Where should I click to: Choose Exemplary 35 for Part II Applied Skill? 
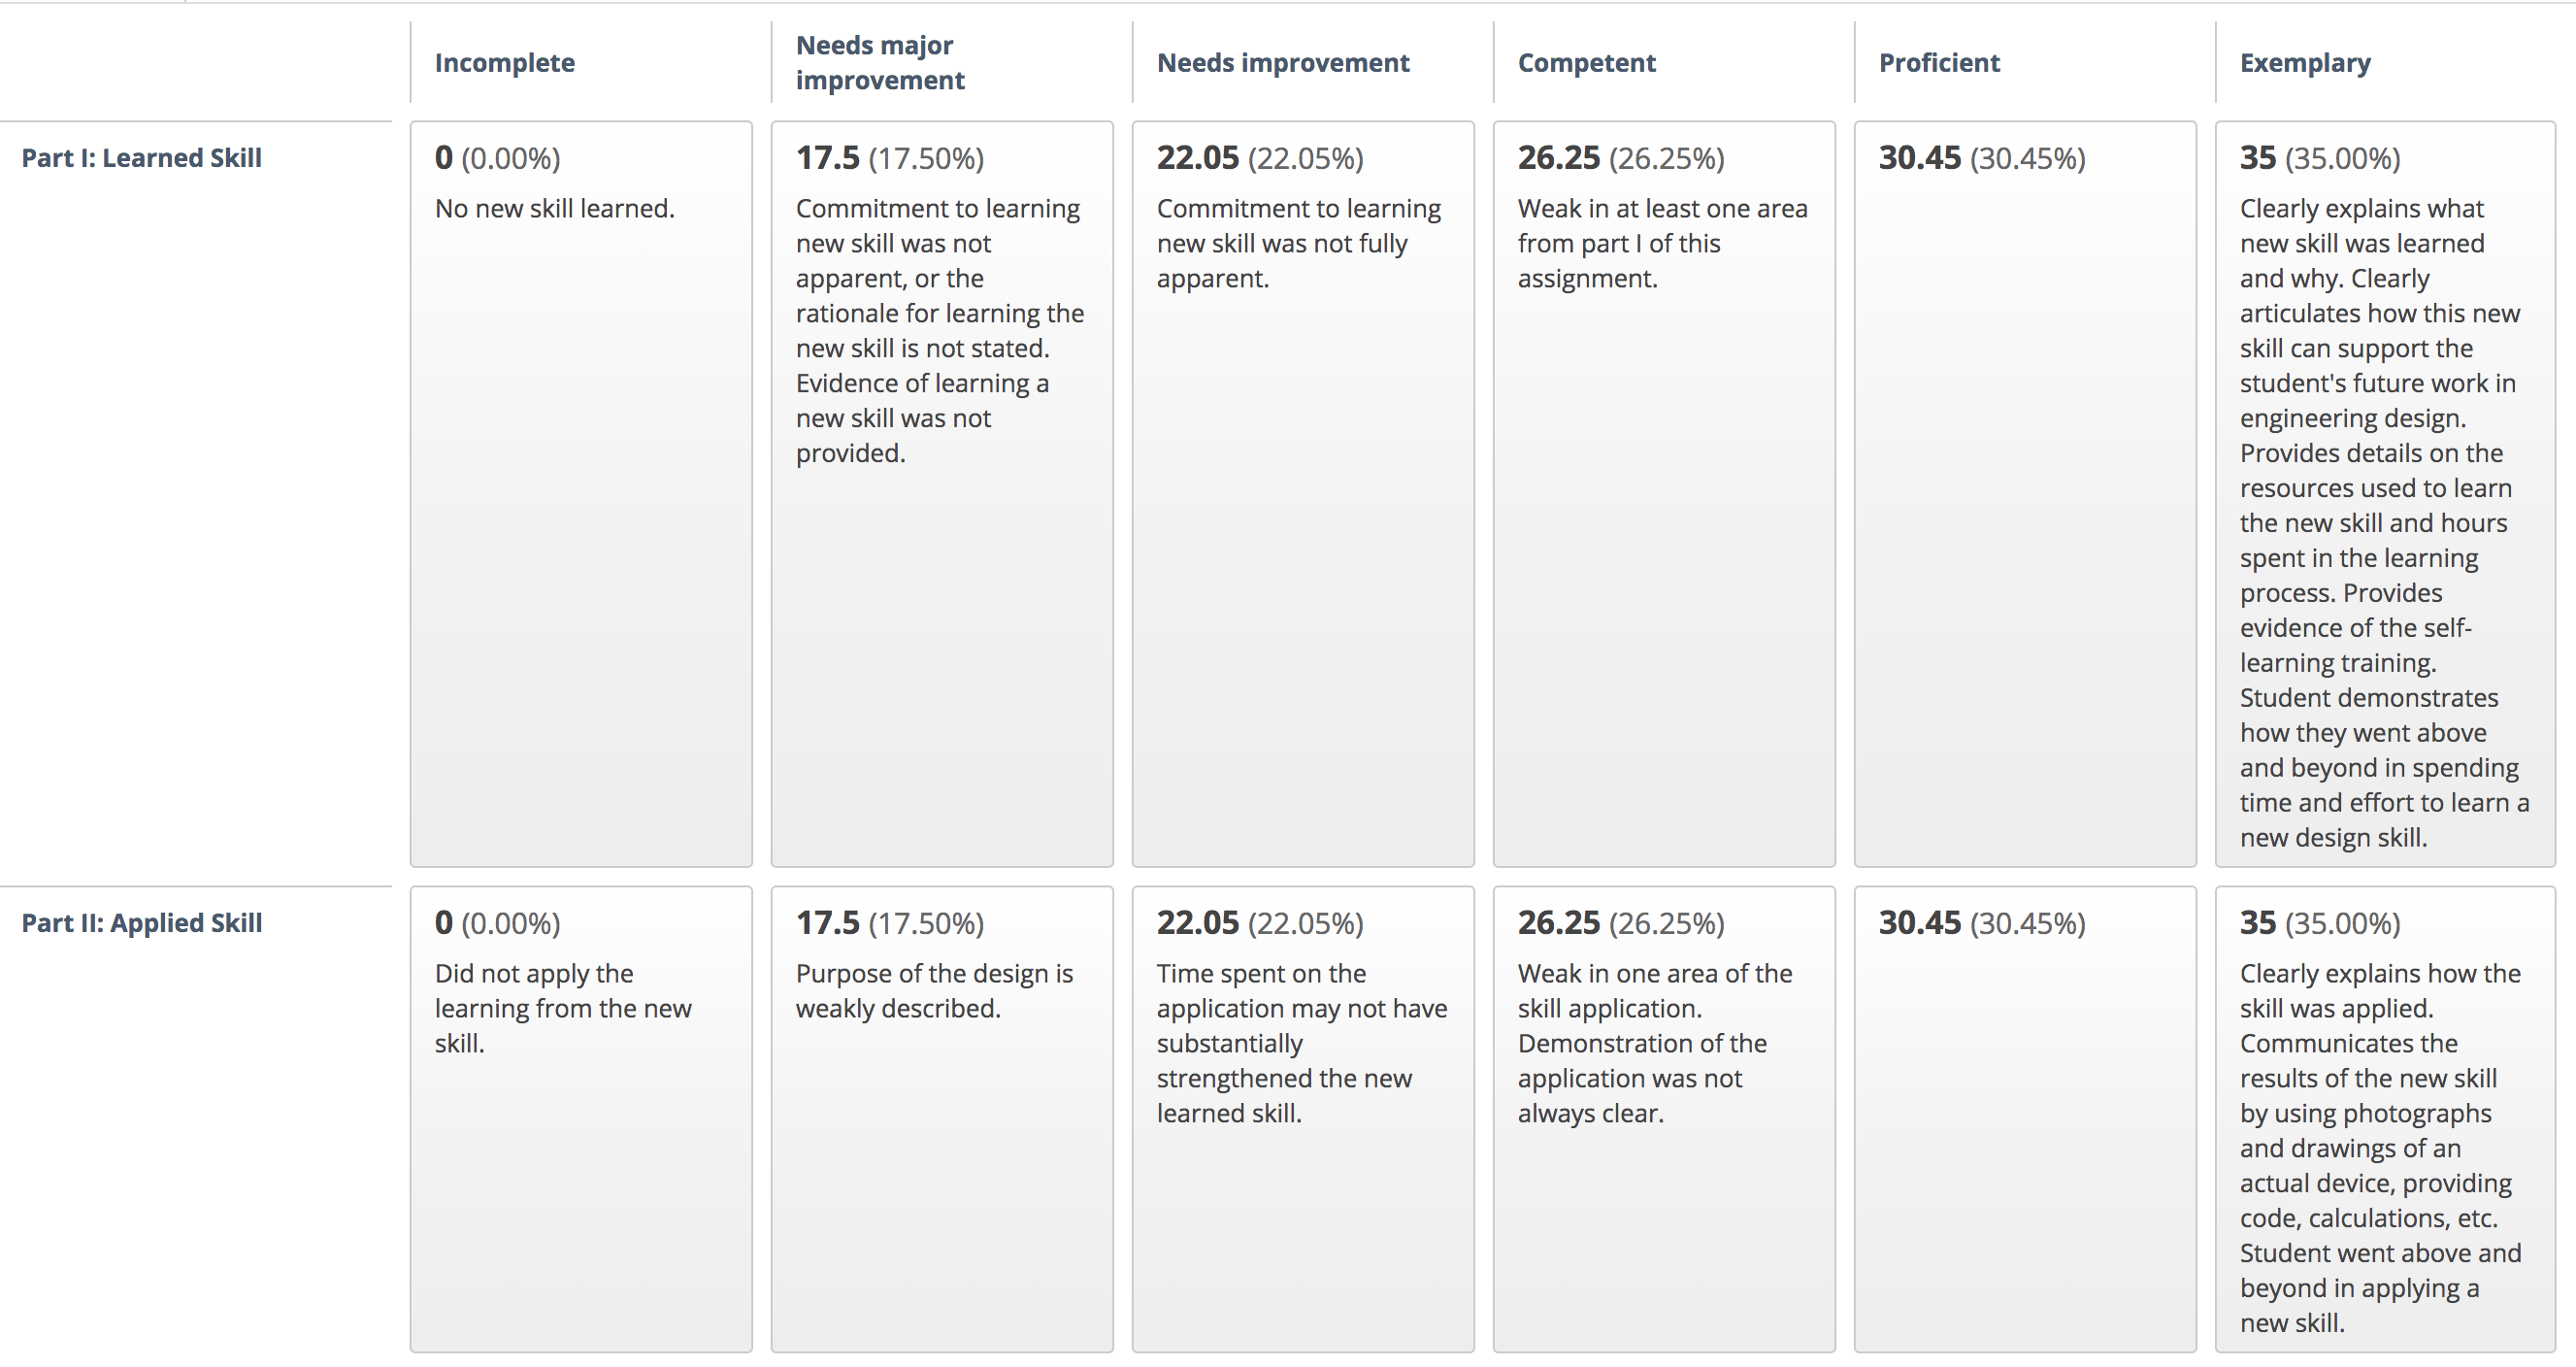2386,1119
